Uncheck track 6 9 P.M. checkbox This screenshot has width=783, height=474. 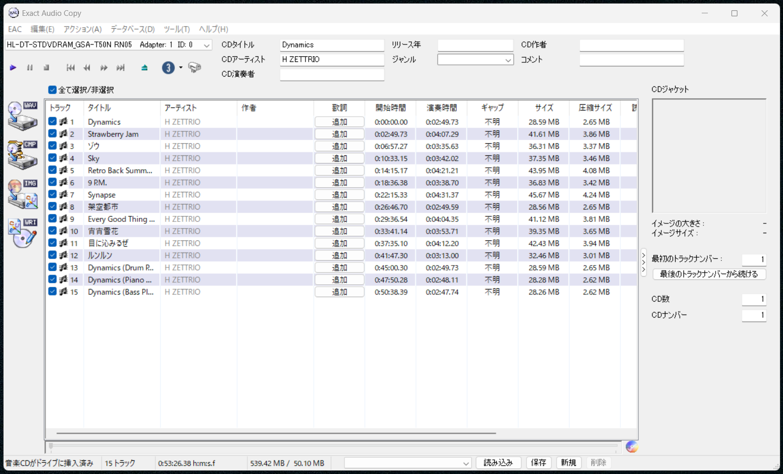(53, 182)
